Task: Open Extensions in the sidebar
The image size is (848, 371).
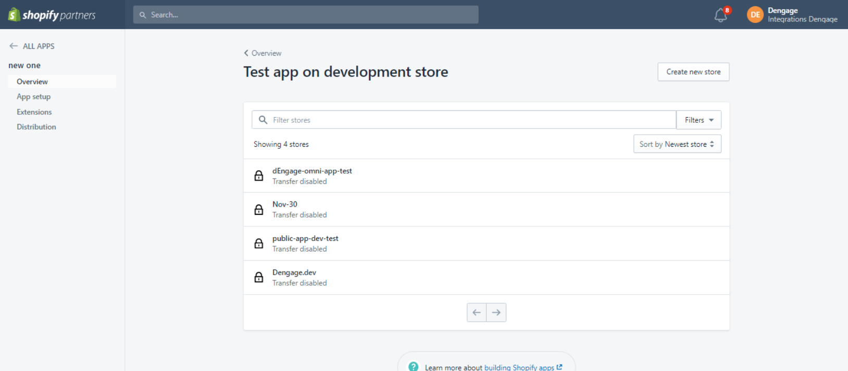Action: click(x=34, y=112)
